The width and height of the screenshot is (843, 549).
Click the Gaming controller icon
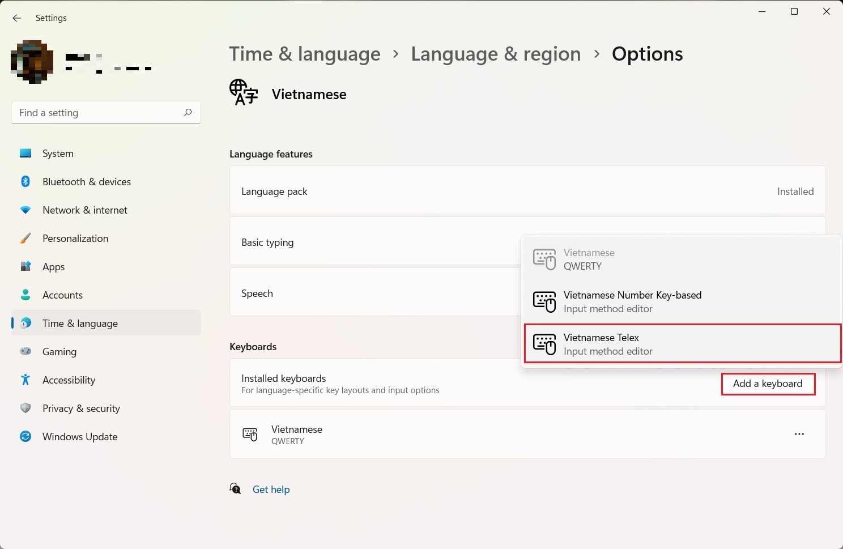click(x=25, y=351)
